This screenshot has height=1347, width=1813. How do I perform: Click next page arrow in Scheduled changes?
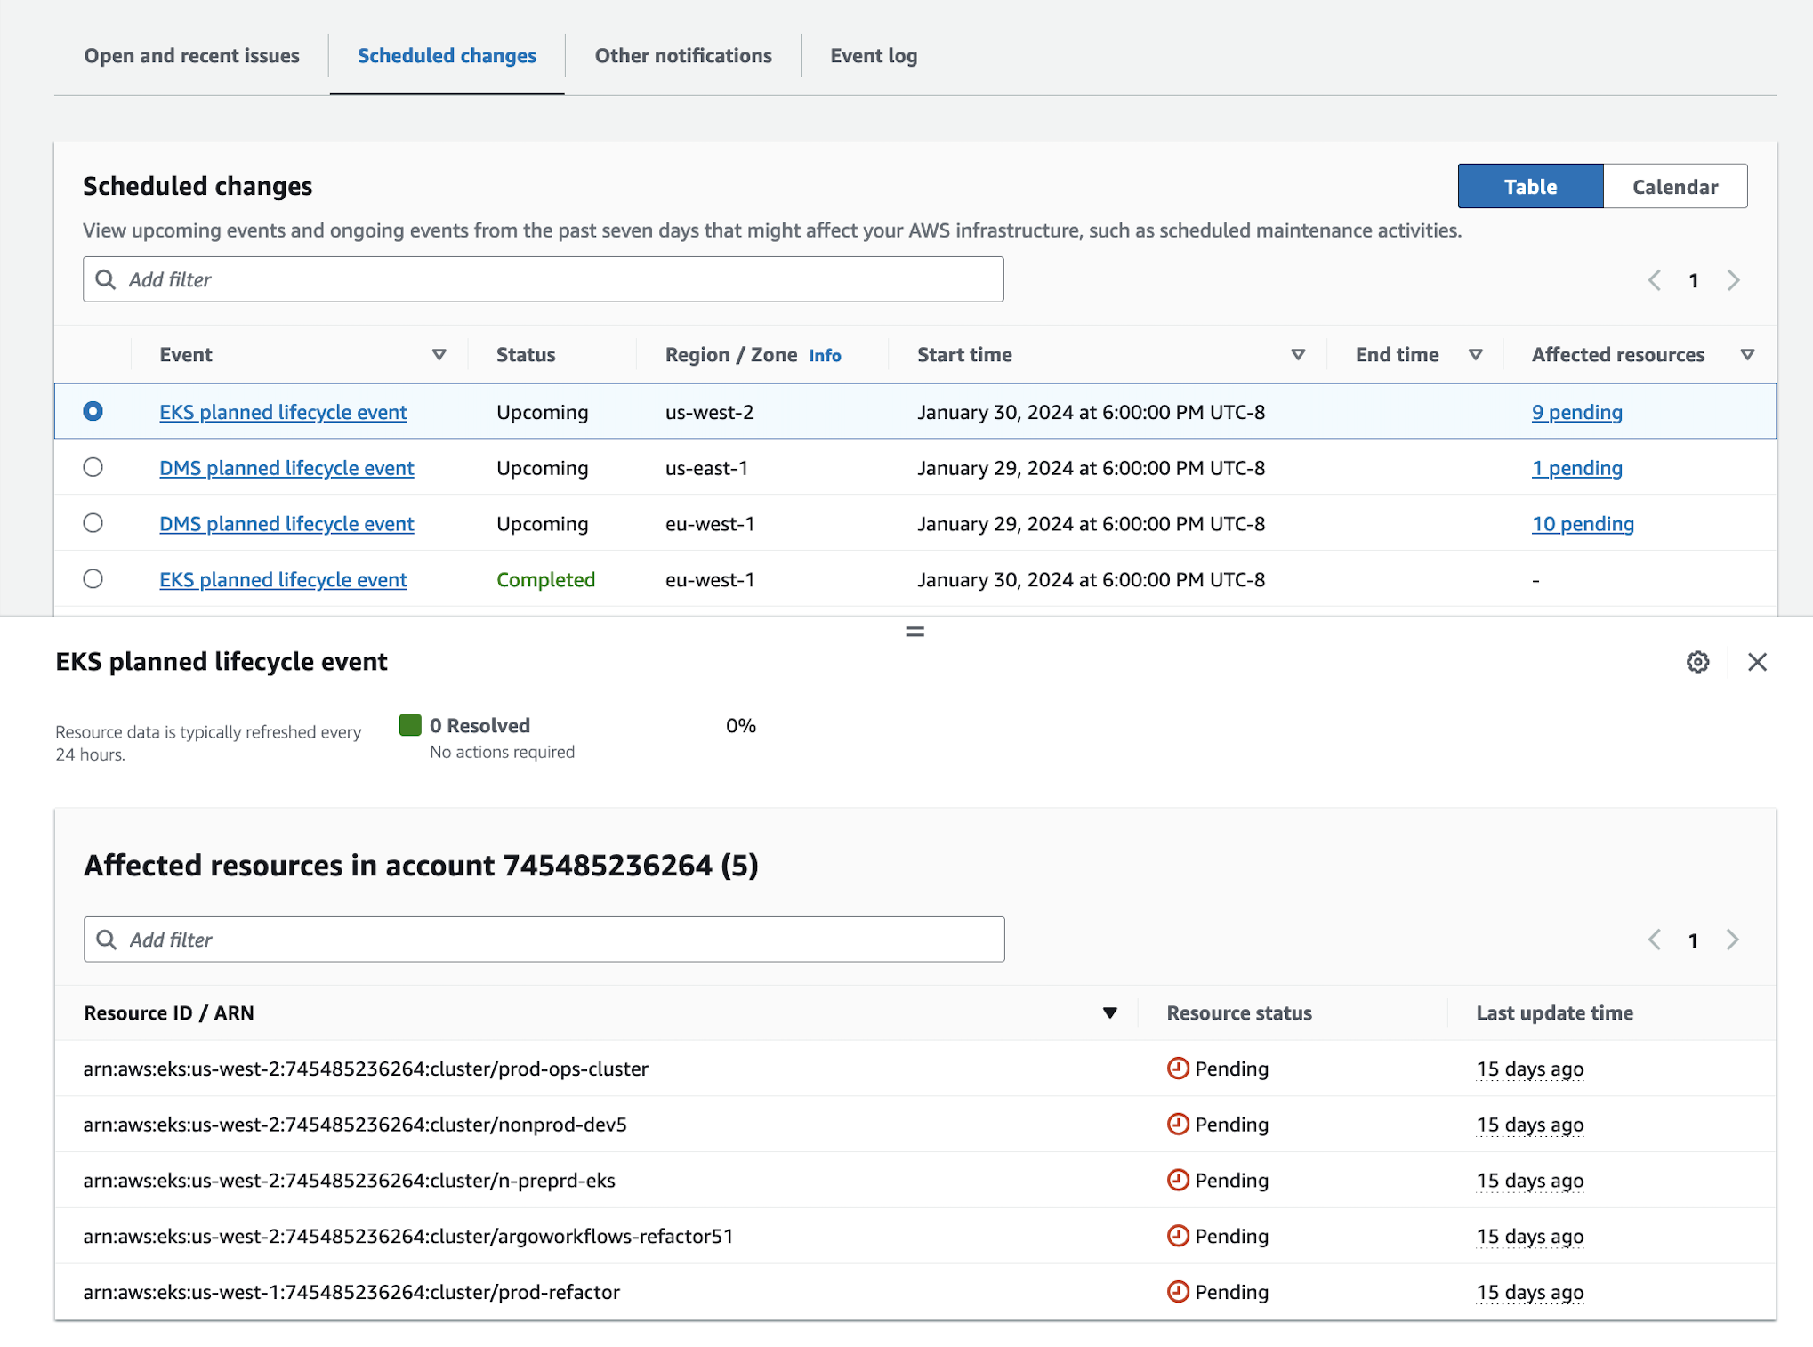coord(1733,280)
